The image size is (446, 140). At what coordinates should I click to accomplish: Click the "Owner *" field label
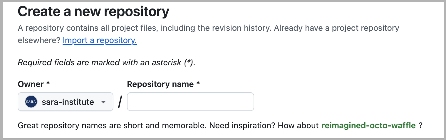point(34,84)
